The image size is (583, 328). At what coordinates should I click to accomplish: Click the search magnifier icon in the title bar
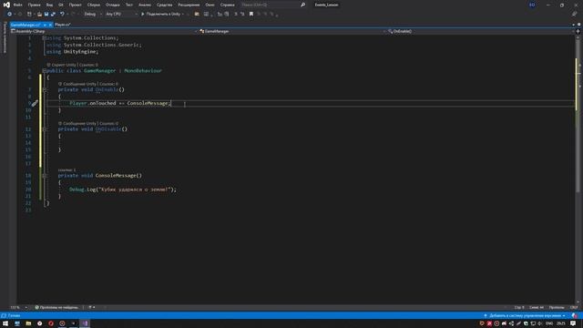pos(303,5)
